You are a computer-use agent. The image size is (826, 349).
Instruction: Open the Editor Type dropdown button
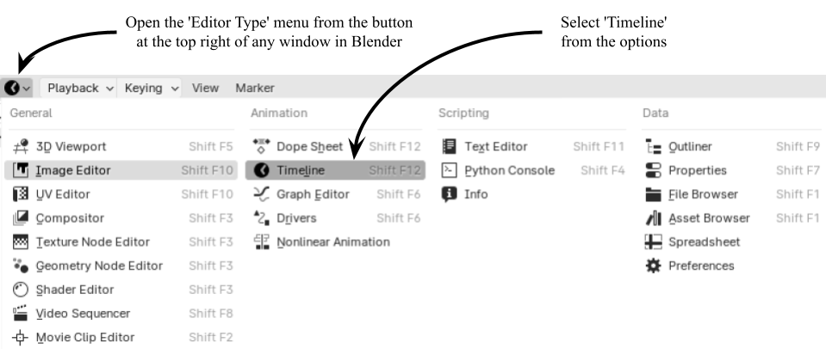click(x=17, y=88)
